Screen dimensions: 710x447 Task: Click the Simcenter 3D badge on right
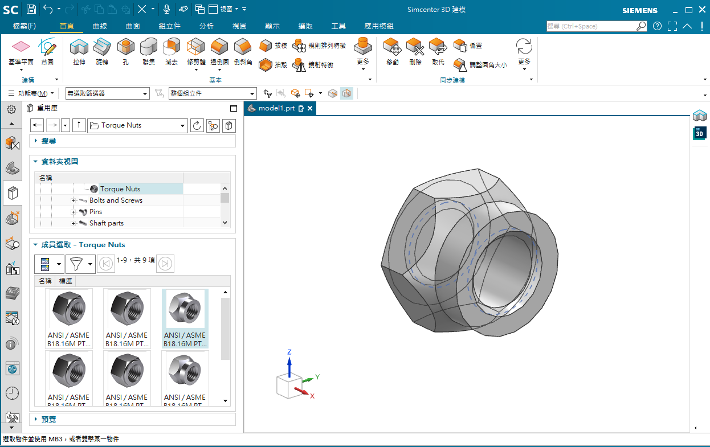700,133
